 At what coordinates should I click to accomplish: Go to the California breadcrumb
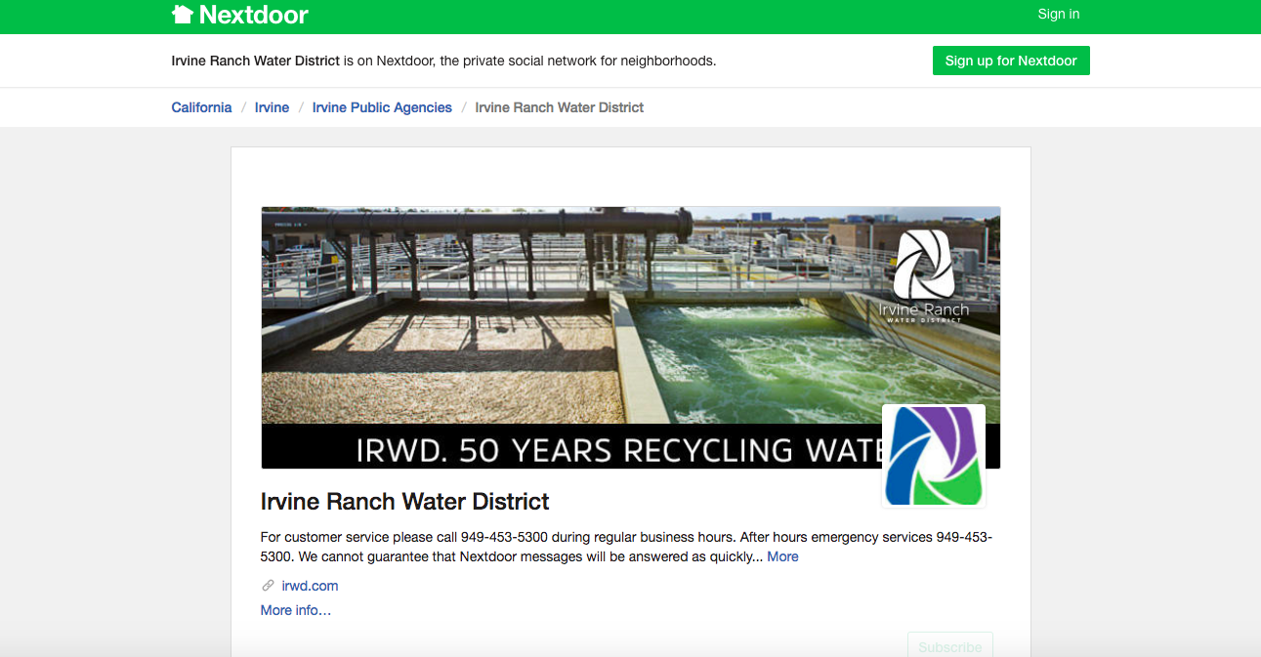pyautogui.click(x=201, y=107)
